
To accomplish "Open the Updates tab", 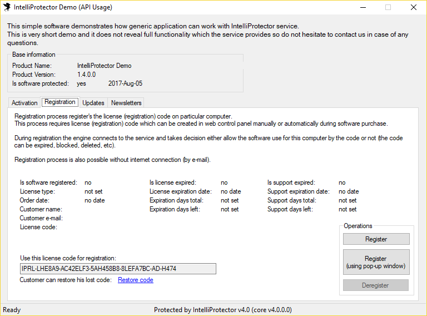I will coord(93,103).
